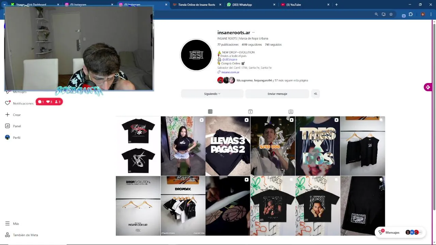Open the LLEVÁS 3 PAGÁS 2 post
Viewport: 436px width, 245px height.
pyautogui.click(x=228, y=146)
